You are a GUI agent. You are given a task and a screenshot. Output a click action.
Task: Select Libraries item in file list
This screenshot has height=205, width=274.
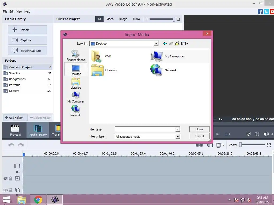click(x=104, y=70)
